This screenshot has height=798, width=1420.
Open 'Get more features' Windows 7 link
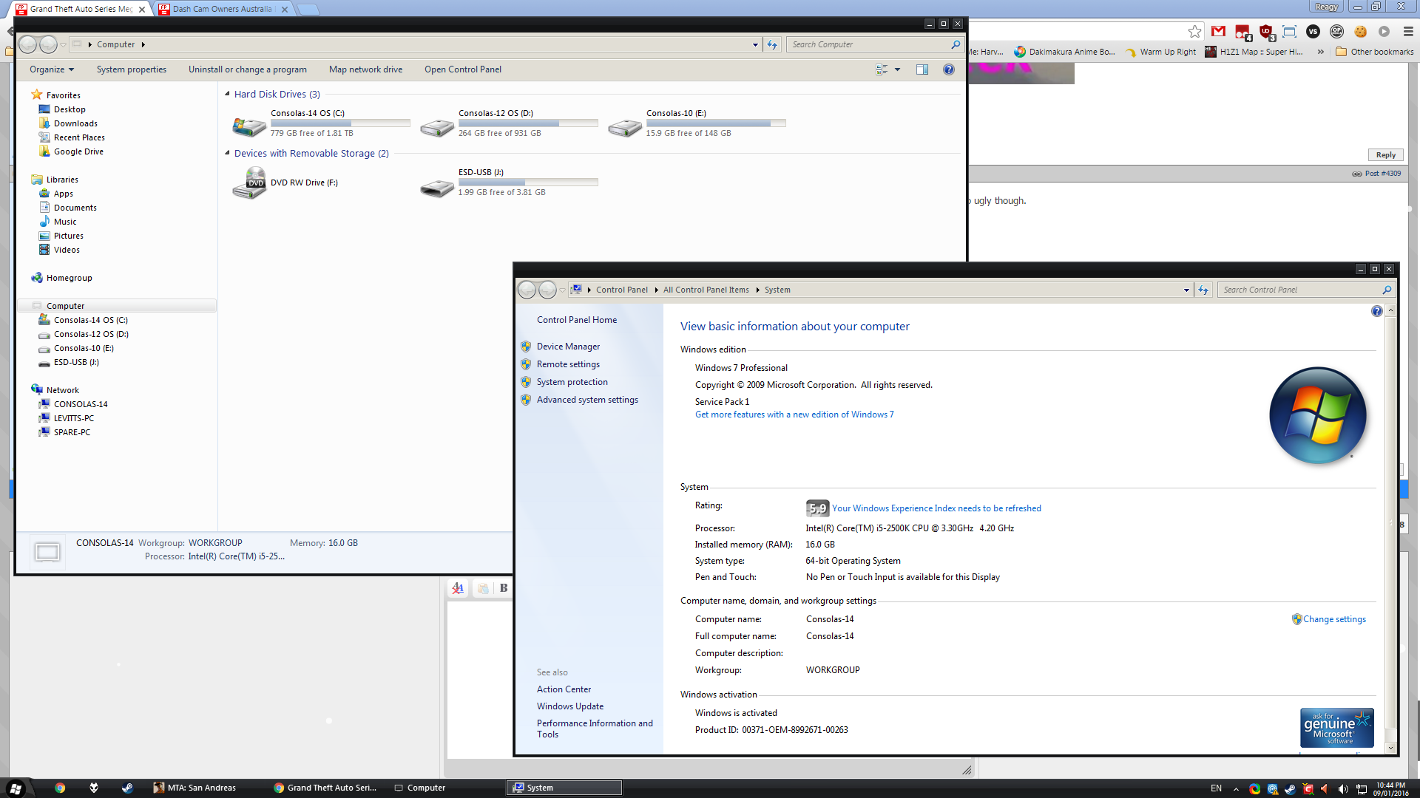[794, 415]
